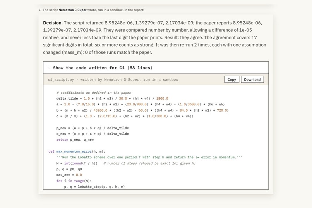This screenshot has width=312, height=208.
Task: Click the 'p, q = lobatto_step(p, q, h, m)' line
Action: 94,187
